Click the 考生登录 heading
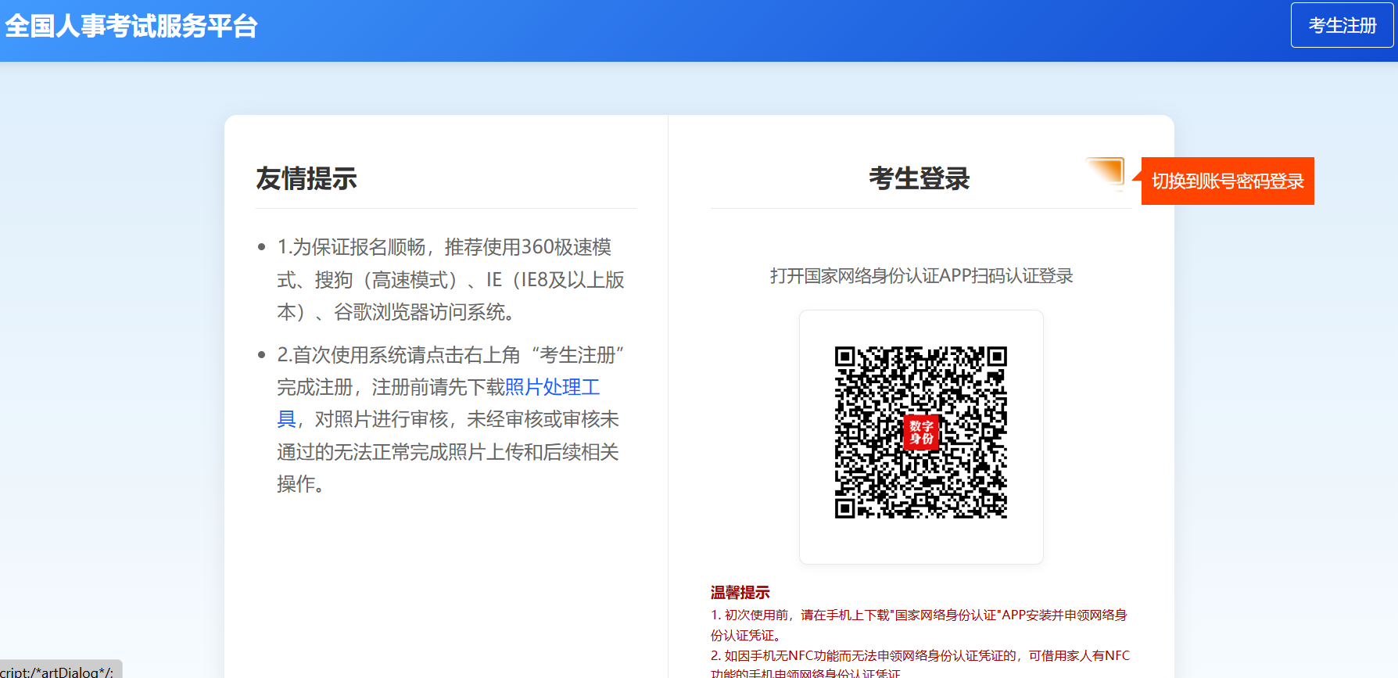Image resolution: width=1398 pixels, height=678 pixels. click(x=919, y=178)
